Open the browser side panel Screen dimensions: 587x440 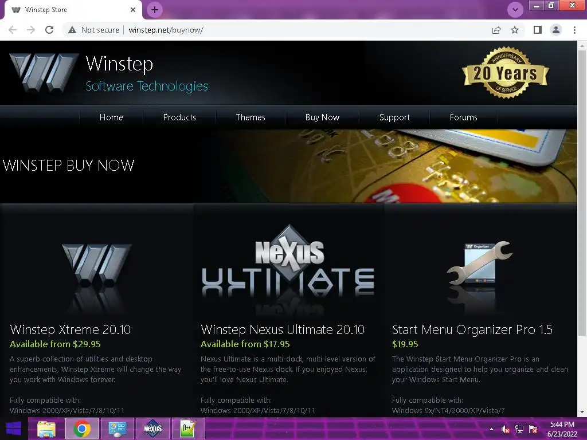click(x=538, y=30)
